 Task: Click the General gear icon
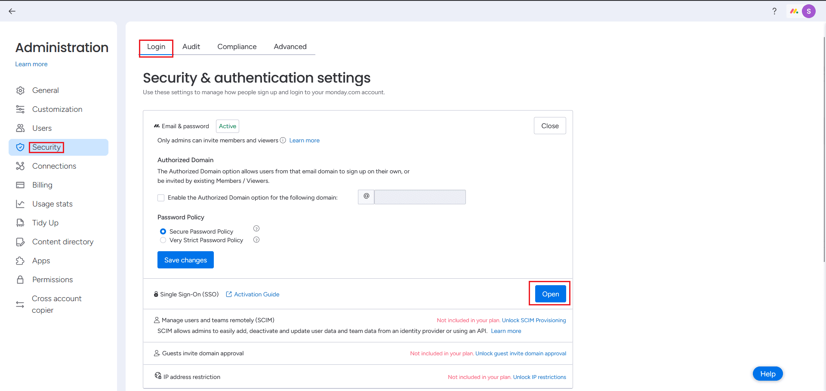pyautogui.click(x=20, y=90)
